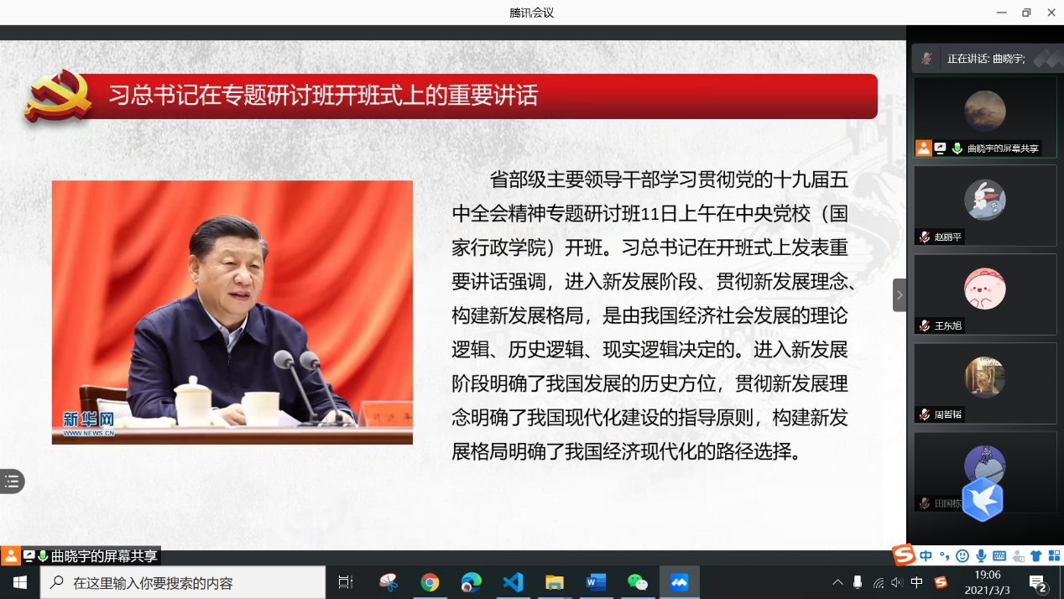1064x599 pixels.
Task: Click the blue bird floating assistant icon
Action: tap(983, 499)
